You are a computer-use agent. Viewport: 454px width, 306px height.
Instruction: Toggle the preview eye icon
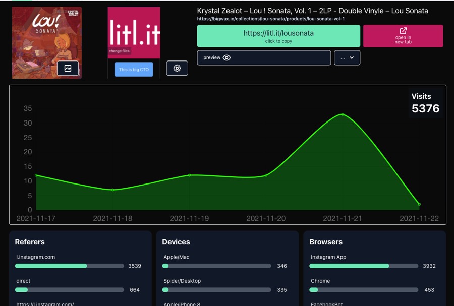[x=226, y=58]
